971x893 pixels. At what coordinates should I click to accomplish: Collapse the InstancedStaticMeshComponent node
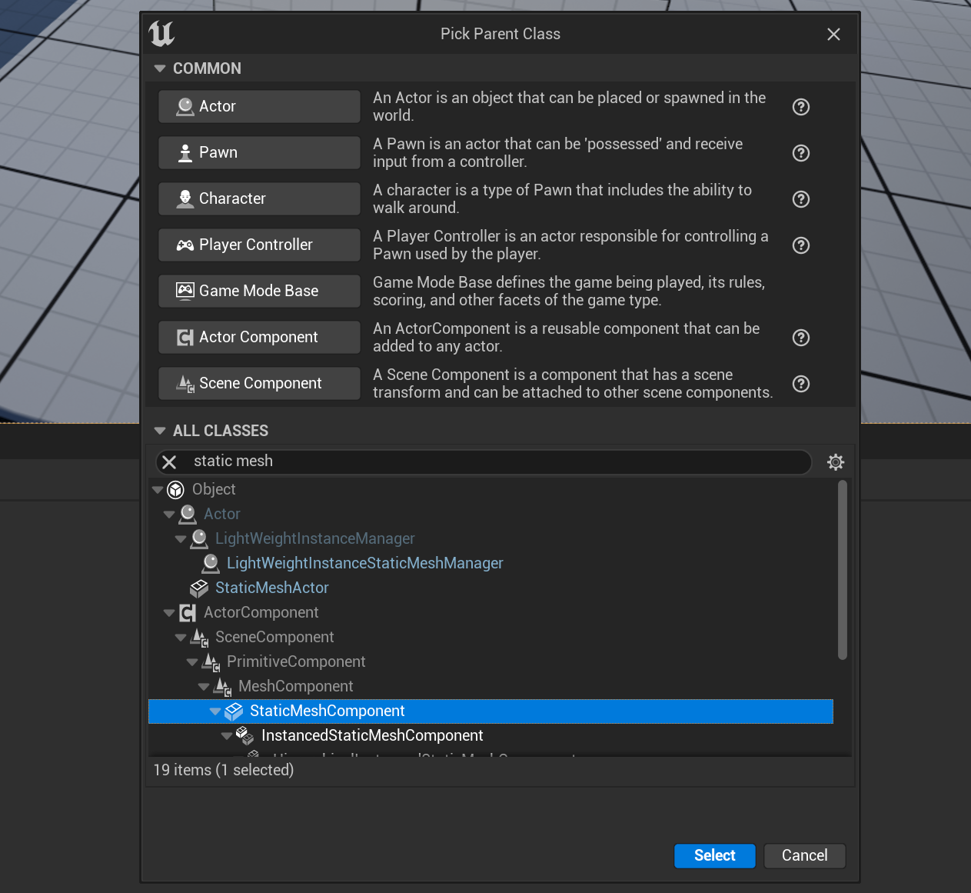[x=227, y=736]
